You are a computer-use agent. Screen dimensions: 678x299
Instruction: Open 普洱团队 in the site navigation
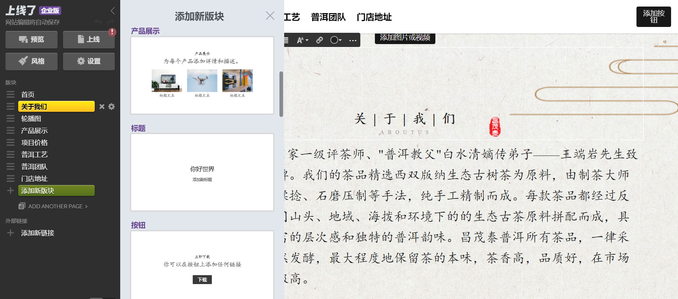point(328,17)
